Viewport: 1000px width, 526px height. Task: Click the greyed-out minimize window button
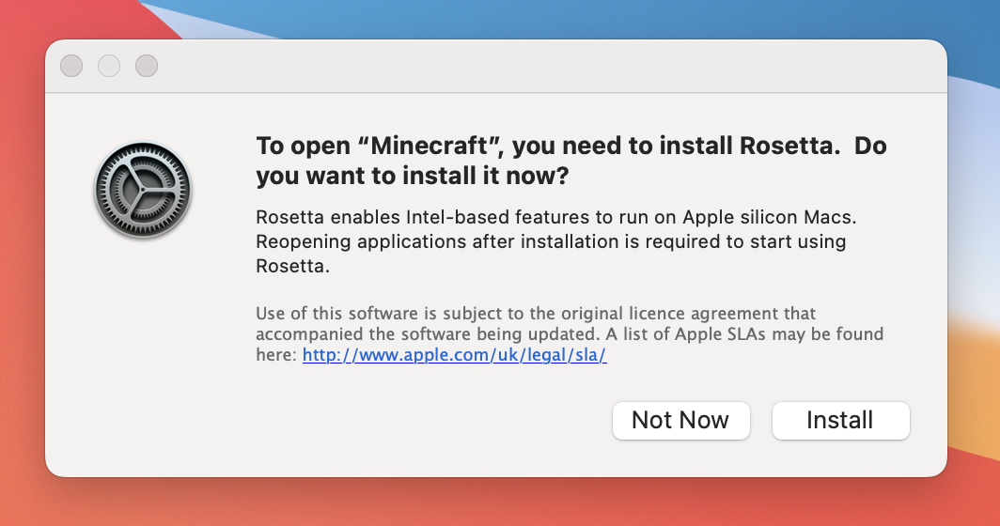click(109, 66)
